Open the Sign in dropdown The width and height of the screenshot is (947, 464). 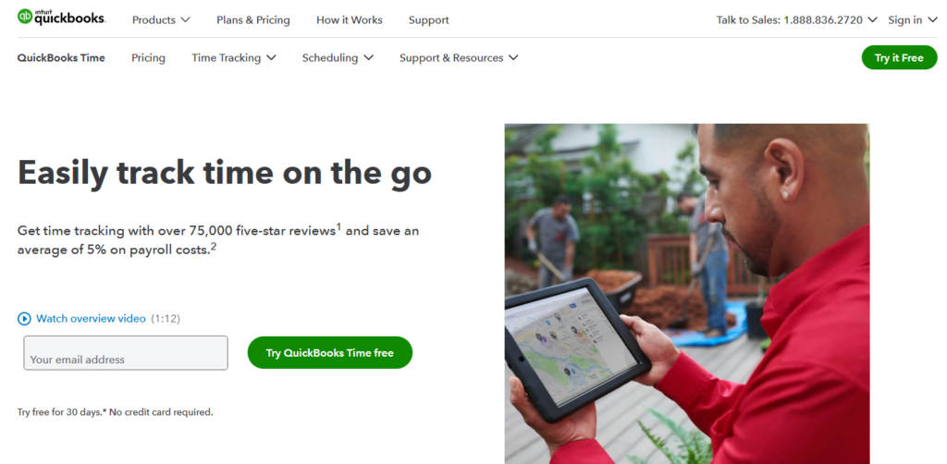[913, 20]
